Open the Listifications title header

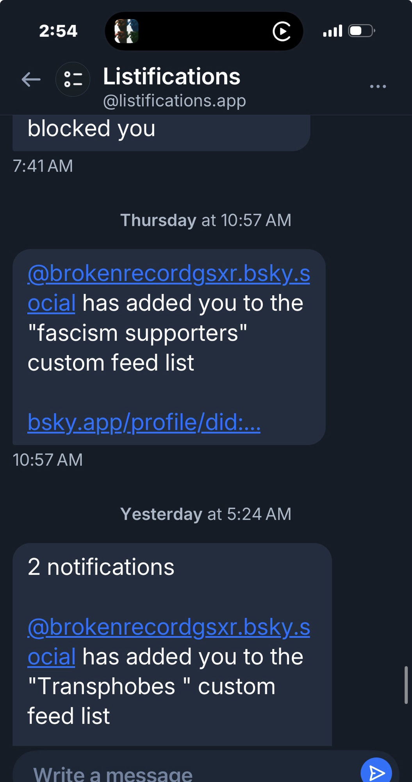171,76
